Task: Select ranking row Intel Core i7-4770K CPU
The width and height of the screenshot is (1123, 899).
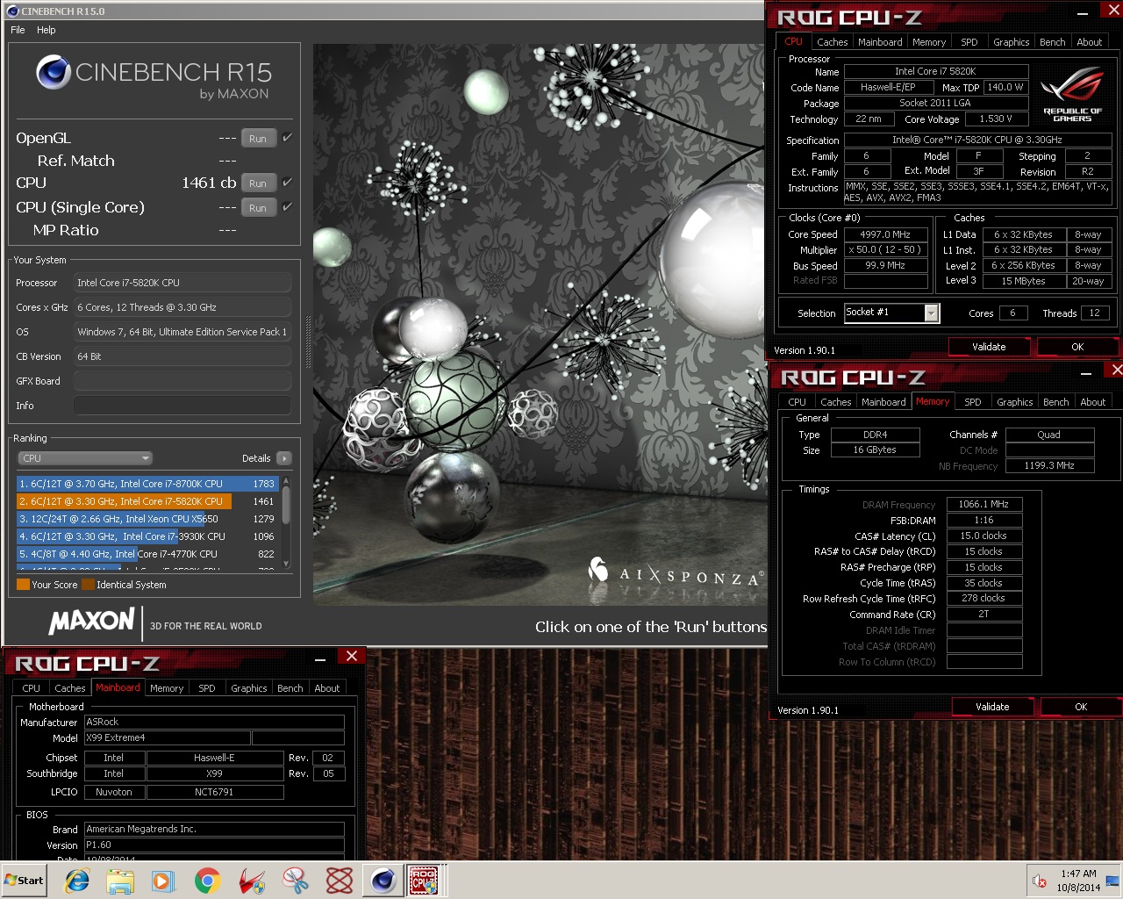Action: pyautogui.click(x=147, y=554)
